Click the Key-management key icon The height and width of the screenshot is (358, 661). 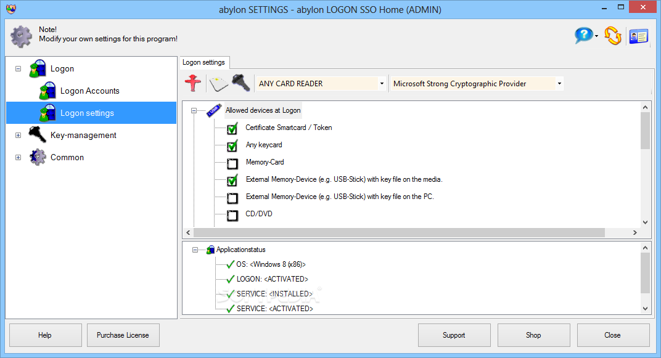point(38,135)
